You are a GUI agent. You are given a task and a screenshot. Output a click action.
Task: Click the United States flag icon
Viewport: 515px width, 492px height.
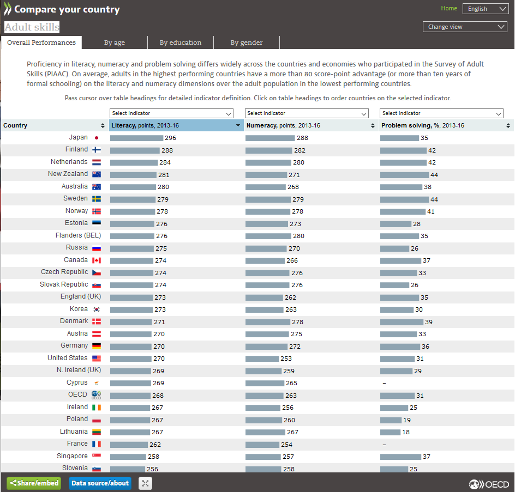pos(97,359)
